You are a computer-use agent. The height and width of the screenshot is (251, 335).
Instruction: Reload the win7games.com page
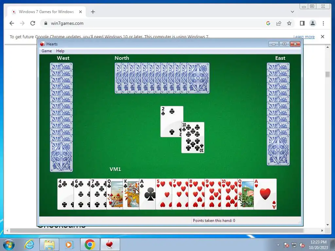coord(33,23)
